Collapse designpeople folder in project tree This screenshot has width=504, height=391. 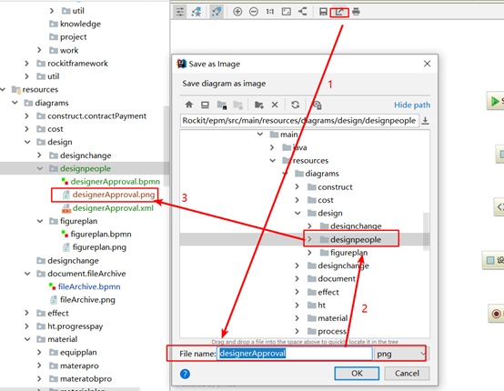(x=40, y=168)
